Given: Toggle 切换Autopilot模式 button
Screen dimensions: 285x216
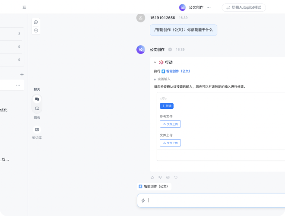Looking at the screenshot, I should pyautogui.click(x=244, y=7).
